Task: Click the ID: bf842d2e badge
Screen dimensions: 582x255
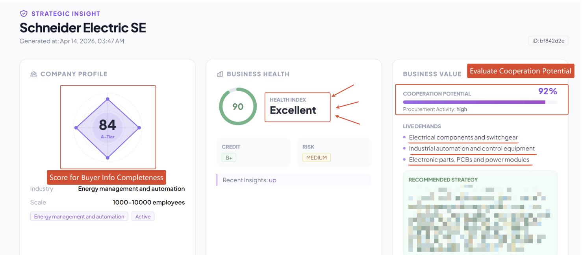Action: pos(548,40)
